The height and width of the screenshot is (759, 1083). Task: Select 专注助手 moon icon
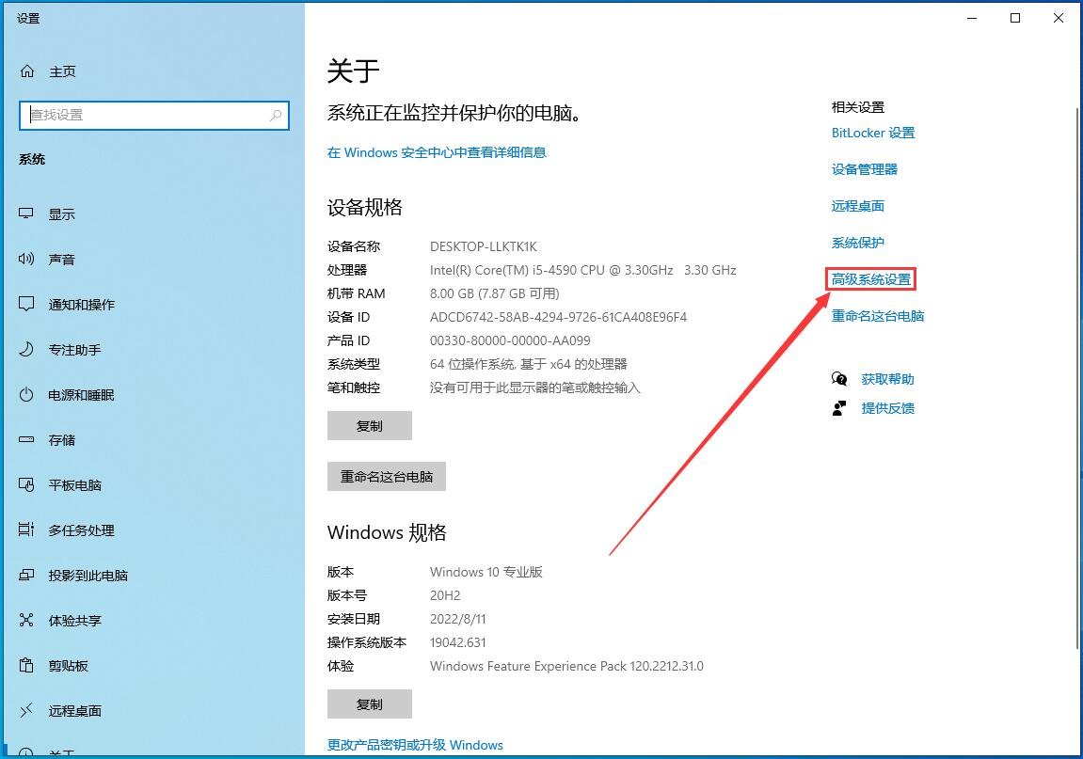27,350
